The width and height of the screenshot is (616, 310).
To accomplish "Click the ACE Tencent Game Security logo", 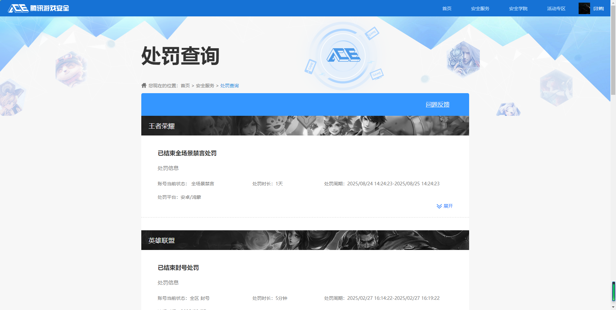I will [39, 8].
